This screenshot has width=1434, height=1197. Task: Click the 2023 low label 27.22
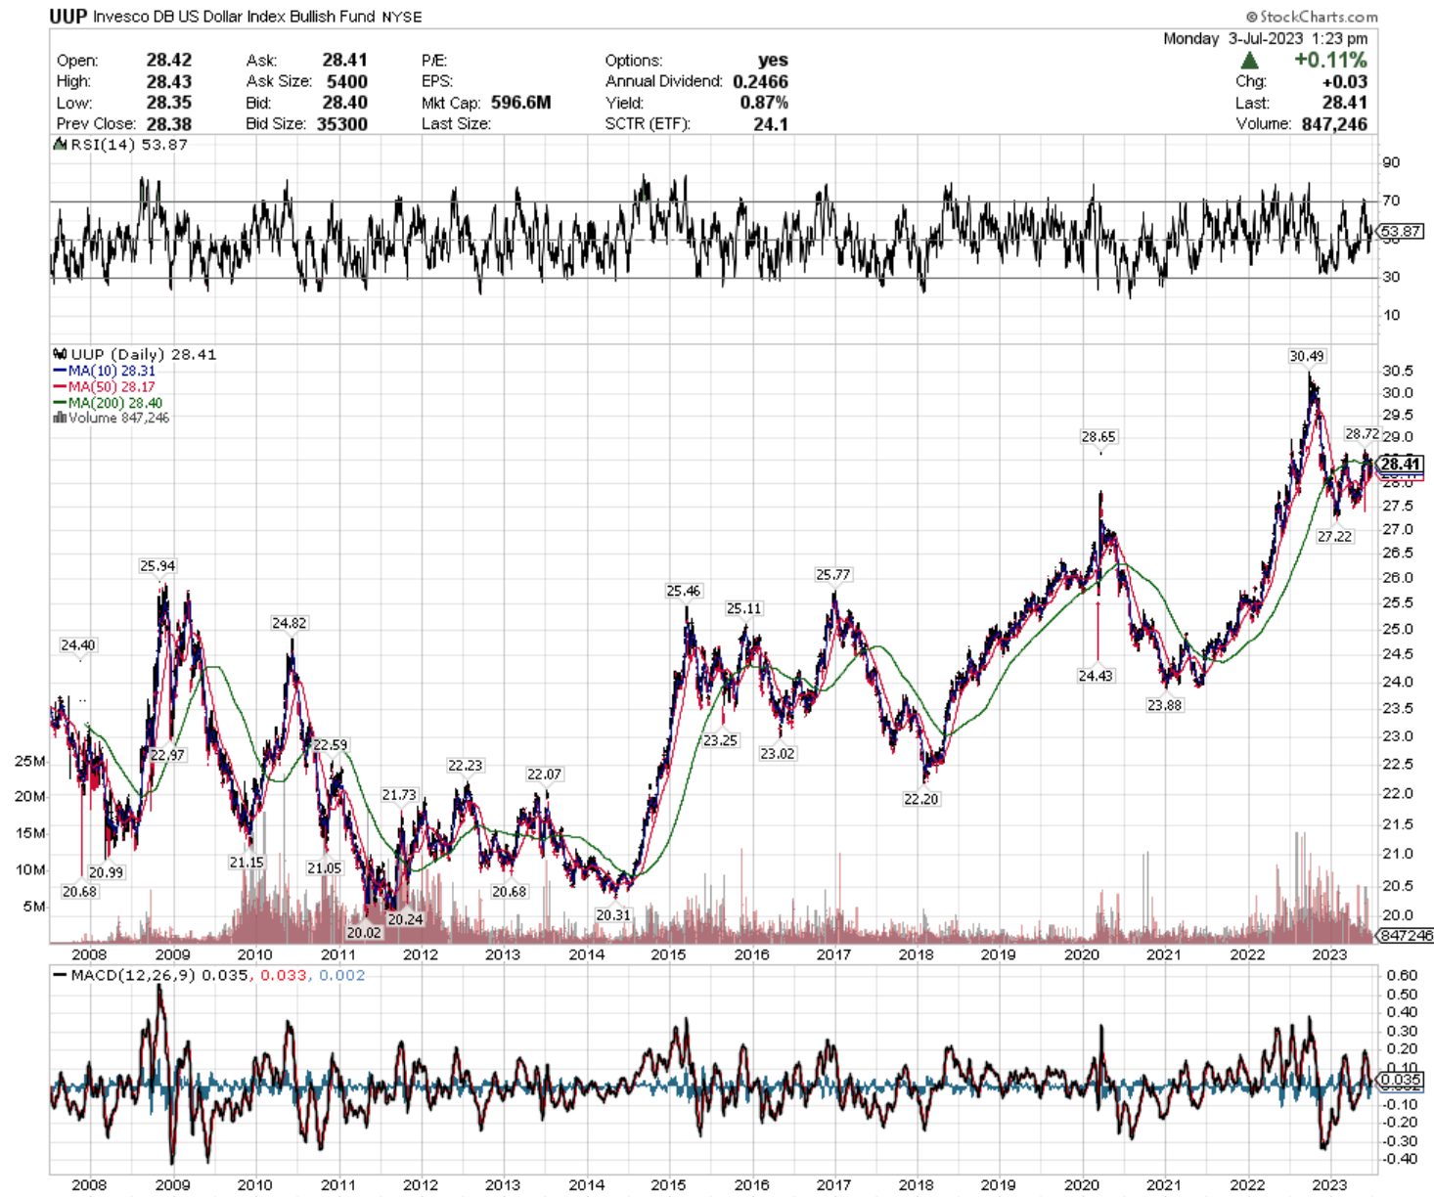click(1334, 536)
